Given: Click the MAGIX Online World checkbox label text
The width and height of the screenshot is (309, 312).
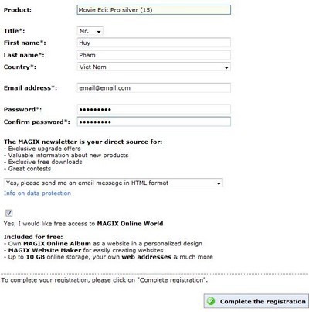Looking at the screenshot, I should point(83,224).
